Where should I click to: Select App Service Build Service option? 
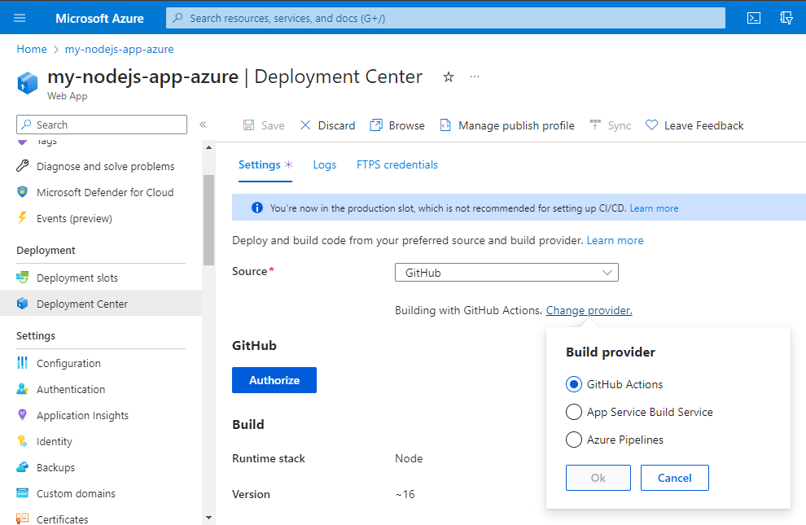pos(573,412)
